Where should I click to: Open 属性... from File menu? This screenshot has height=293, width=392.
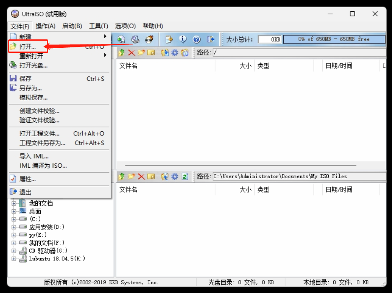59,179
